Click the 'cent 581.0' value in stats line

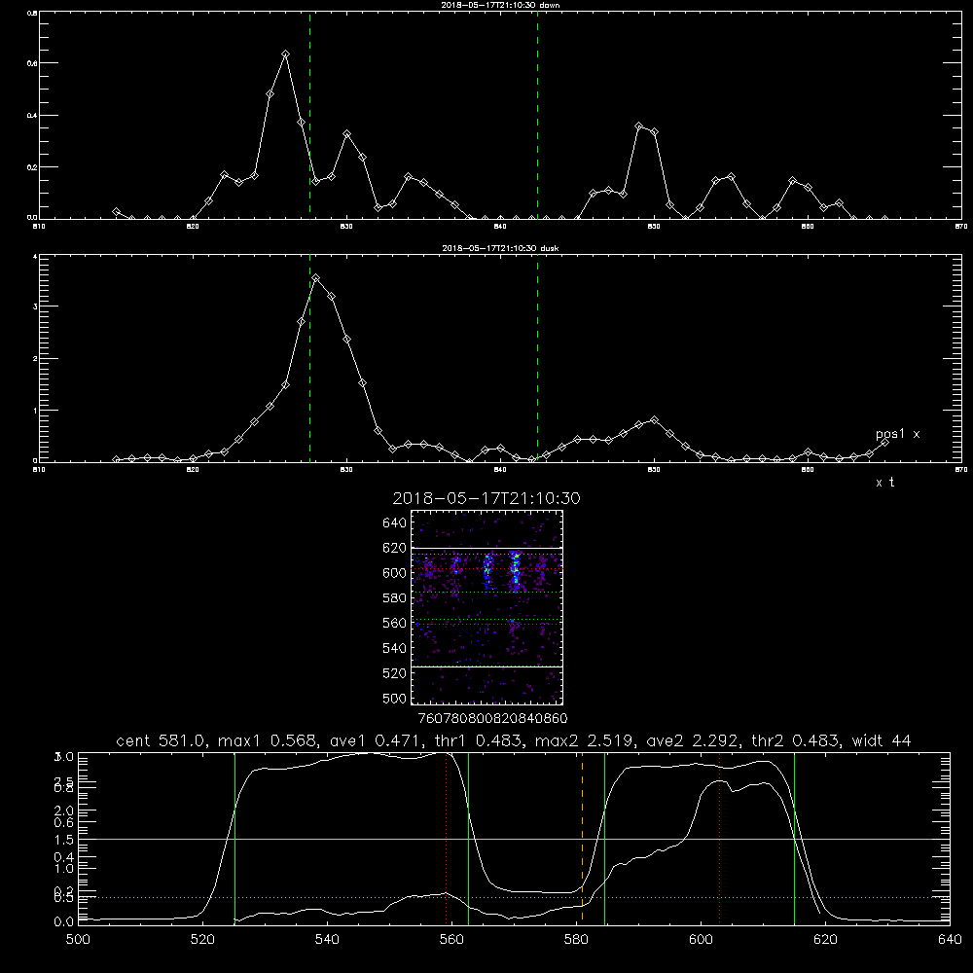coord(162,740)
